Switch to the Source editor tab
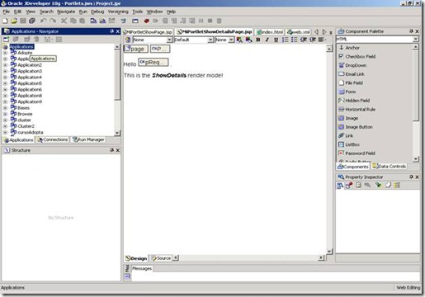The height and width of the screenshot is (297, 425). click(162, 258)
